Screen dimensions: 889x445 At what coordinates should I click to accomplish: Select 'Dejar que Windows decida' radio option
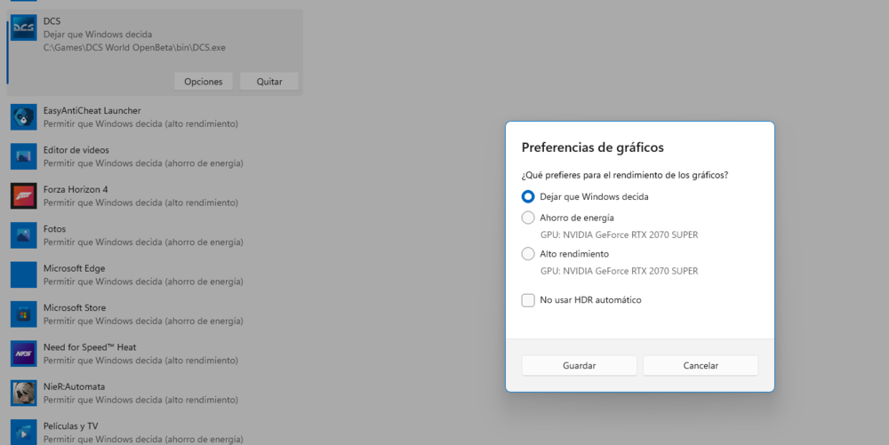point(528,196)
